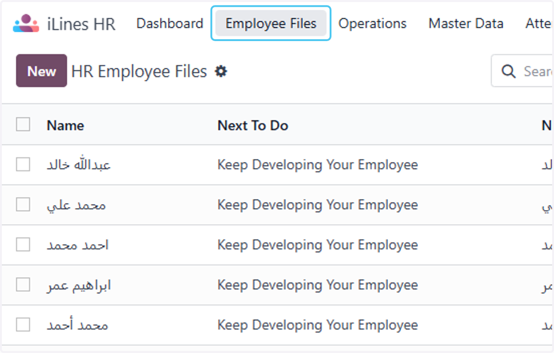Open employee ابراهيم عمر

pyautogui.click(x=79, y=285)
